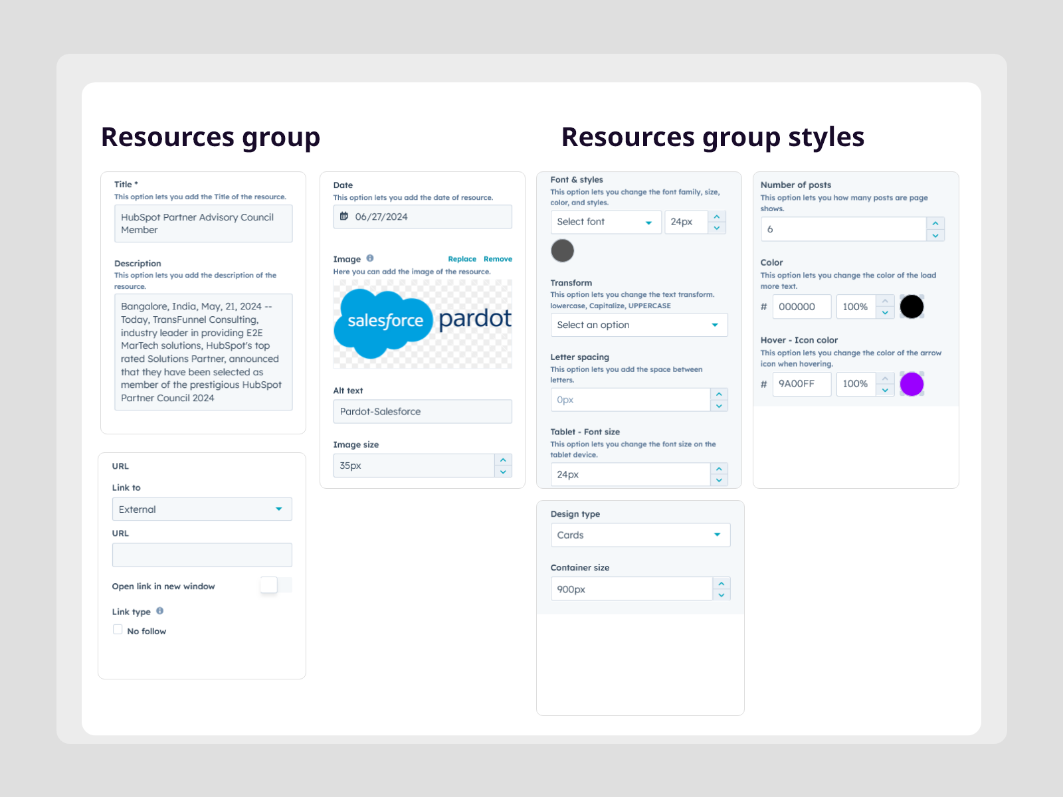Increment Number of posts with up arrow
This screenshot has width=1063, height=797.
click(x=935, y=223)
